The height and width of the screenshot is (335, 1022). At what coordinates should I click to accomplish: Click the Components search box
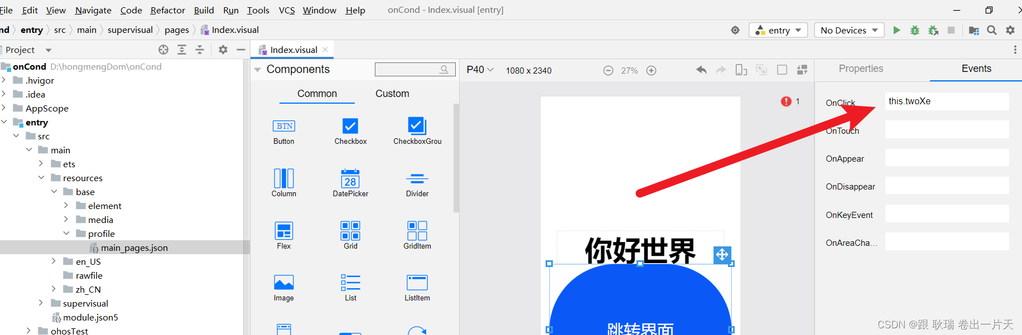(415, 70)
